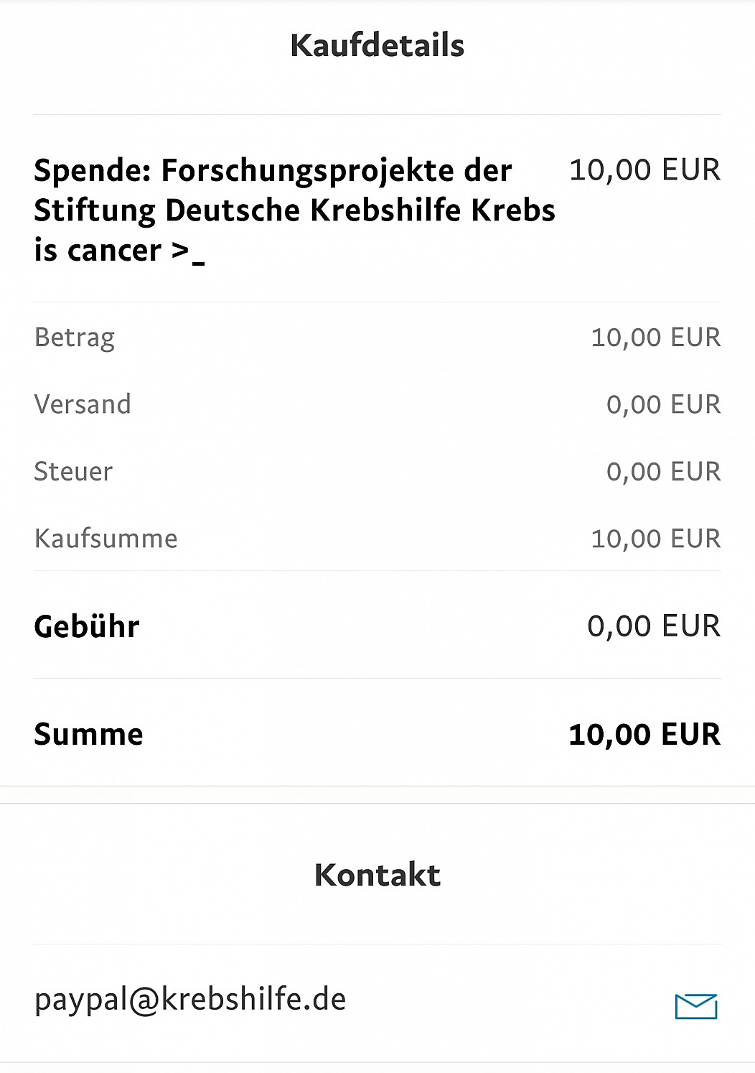Tap the Kontakt section heading
The image size is (755, 1073).
pos(377,875)
